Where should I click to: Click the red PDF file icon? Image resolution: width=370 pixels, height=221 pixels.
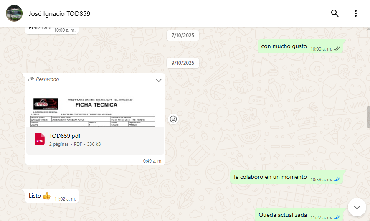[39, 139]
